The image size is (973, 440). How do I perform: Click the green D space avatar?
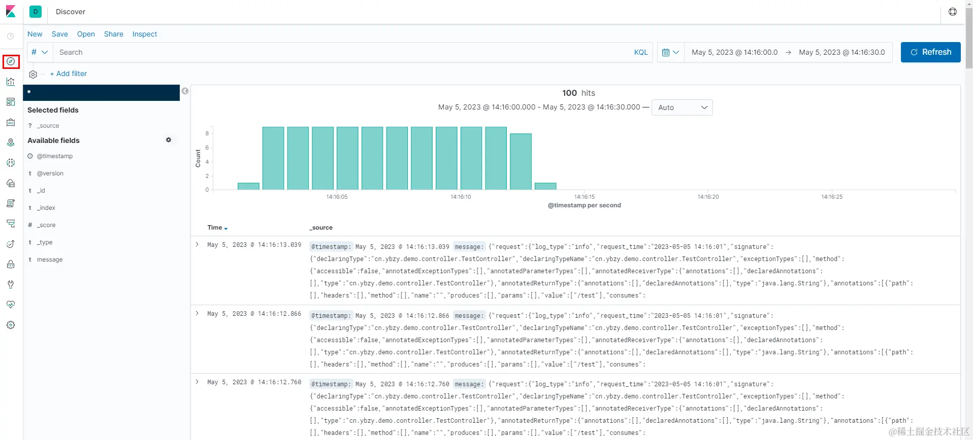pos(36,12)
